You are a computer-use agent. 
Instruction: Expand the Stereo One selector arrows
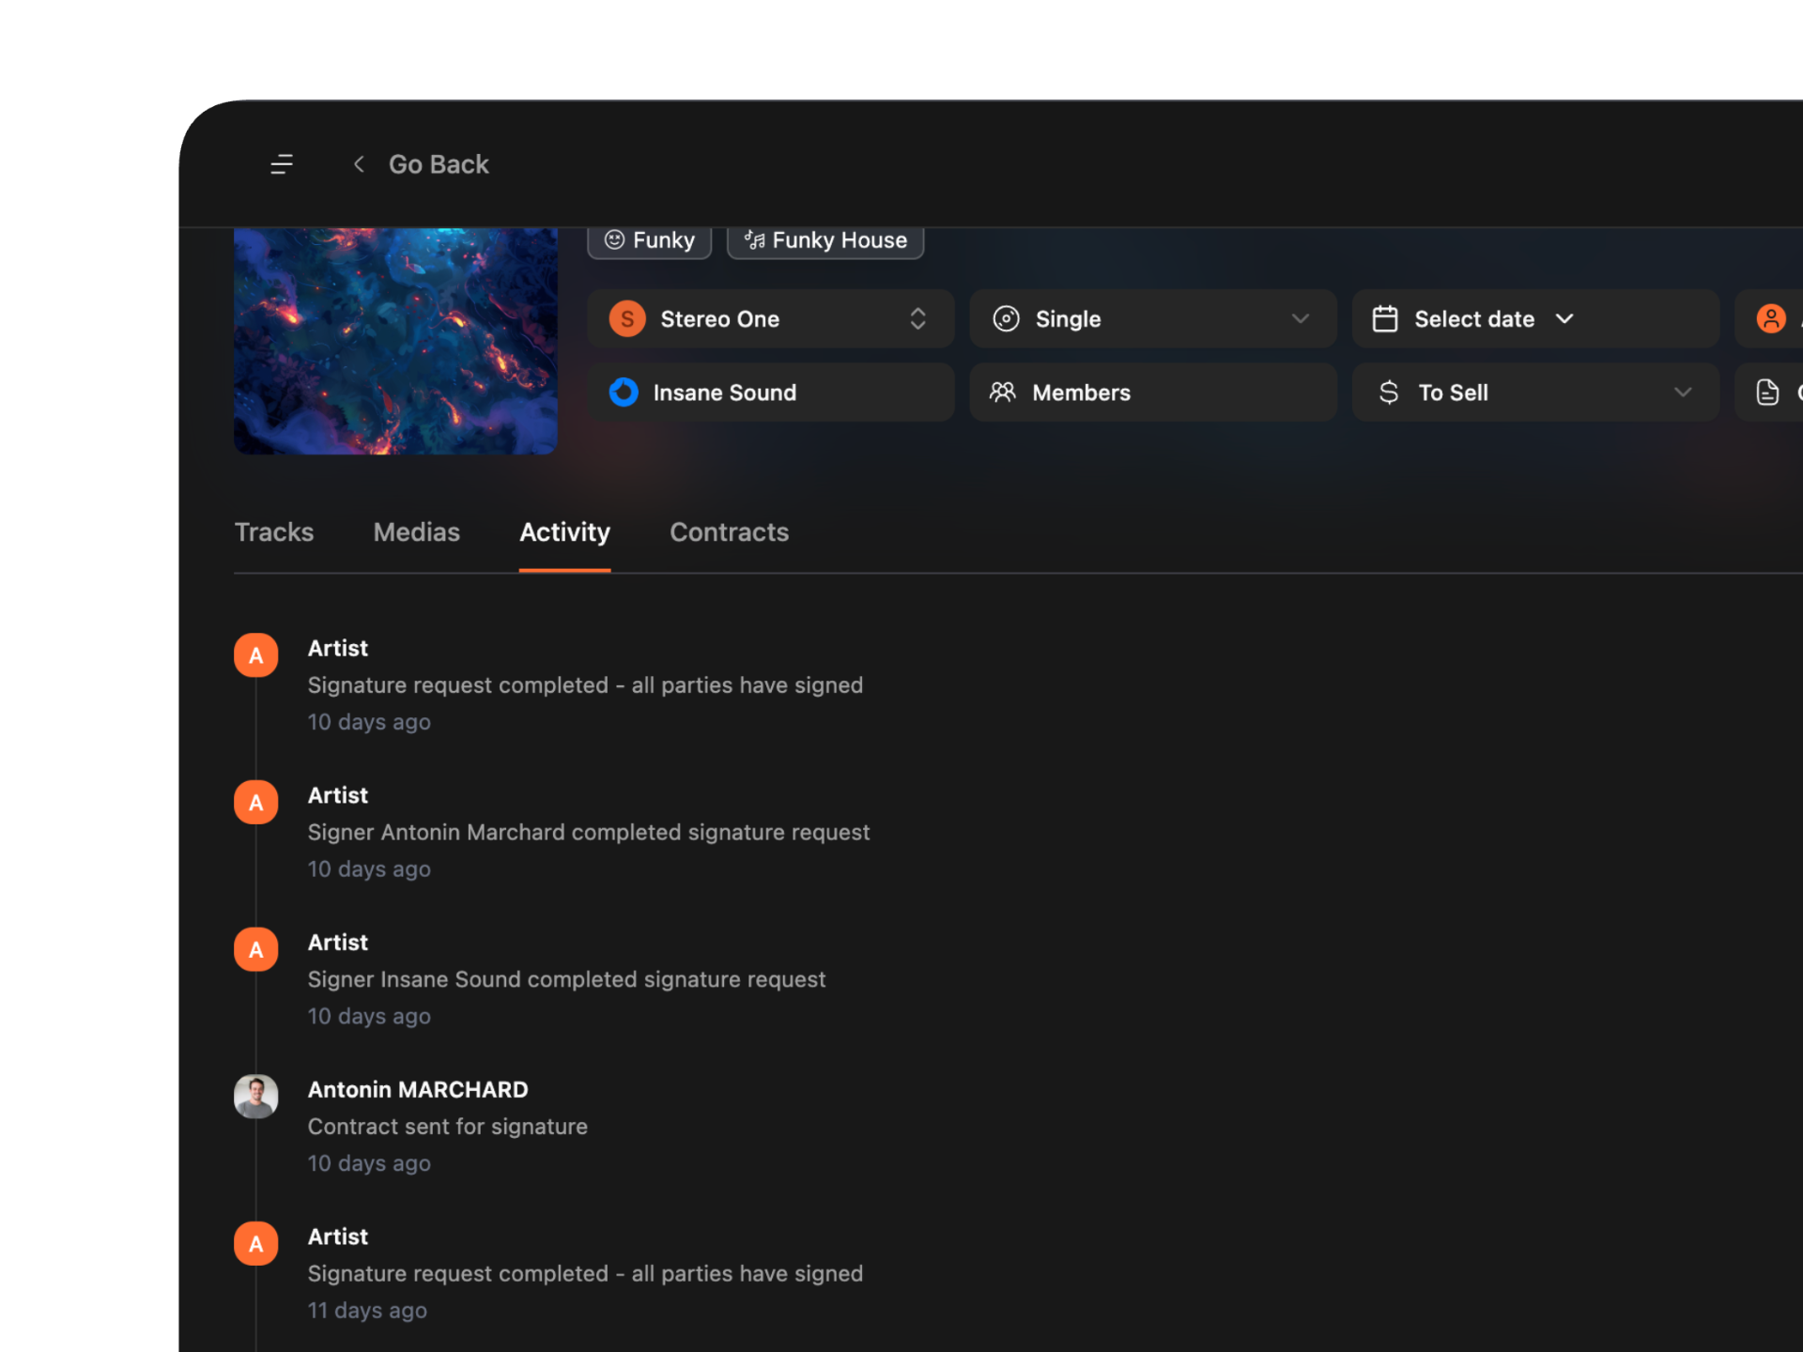click(x=917, y=319)
